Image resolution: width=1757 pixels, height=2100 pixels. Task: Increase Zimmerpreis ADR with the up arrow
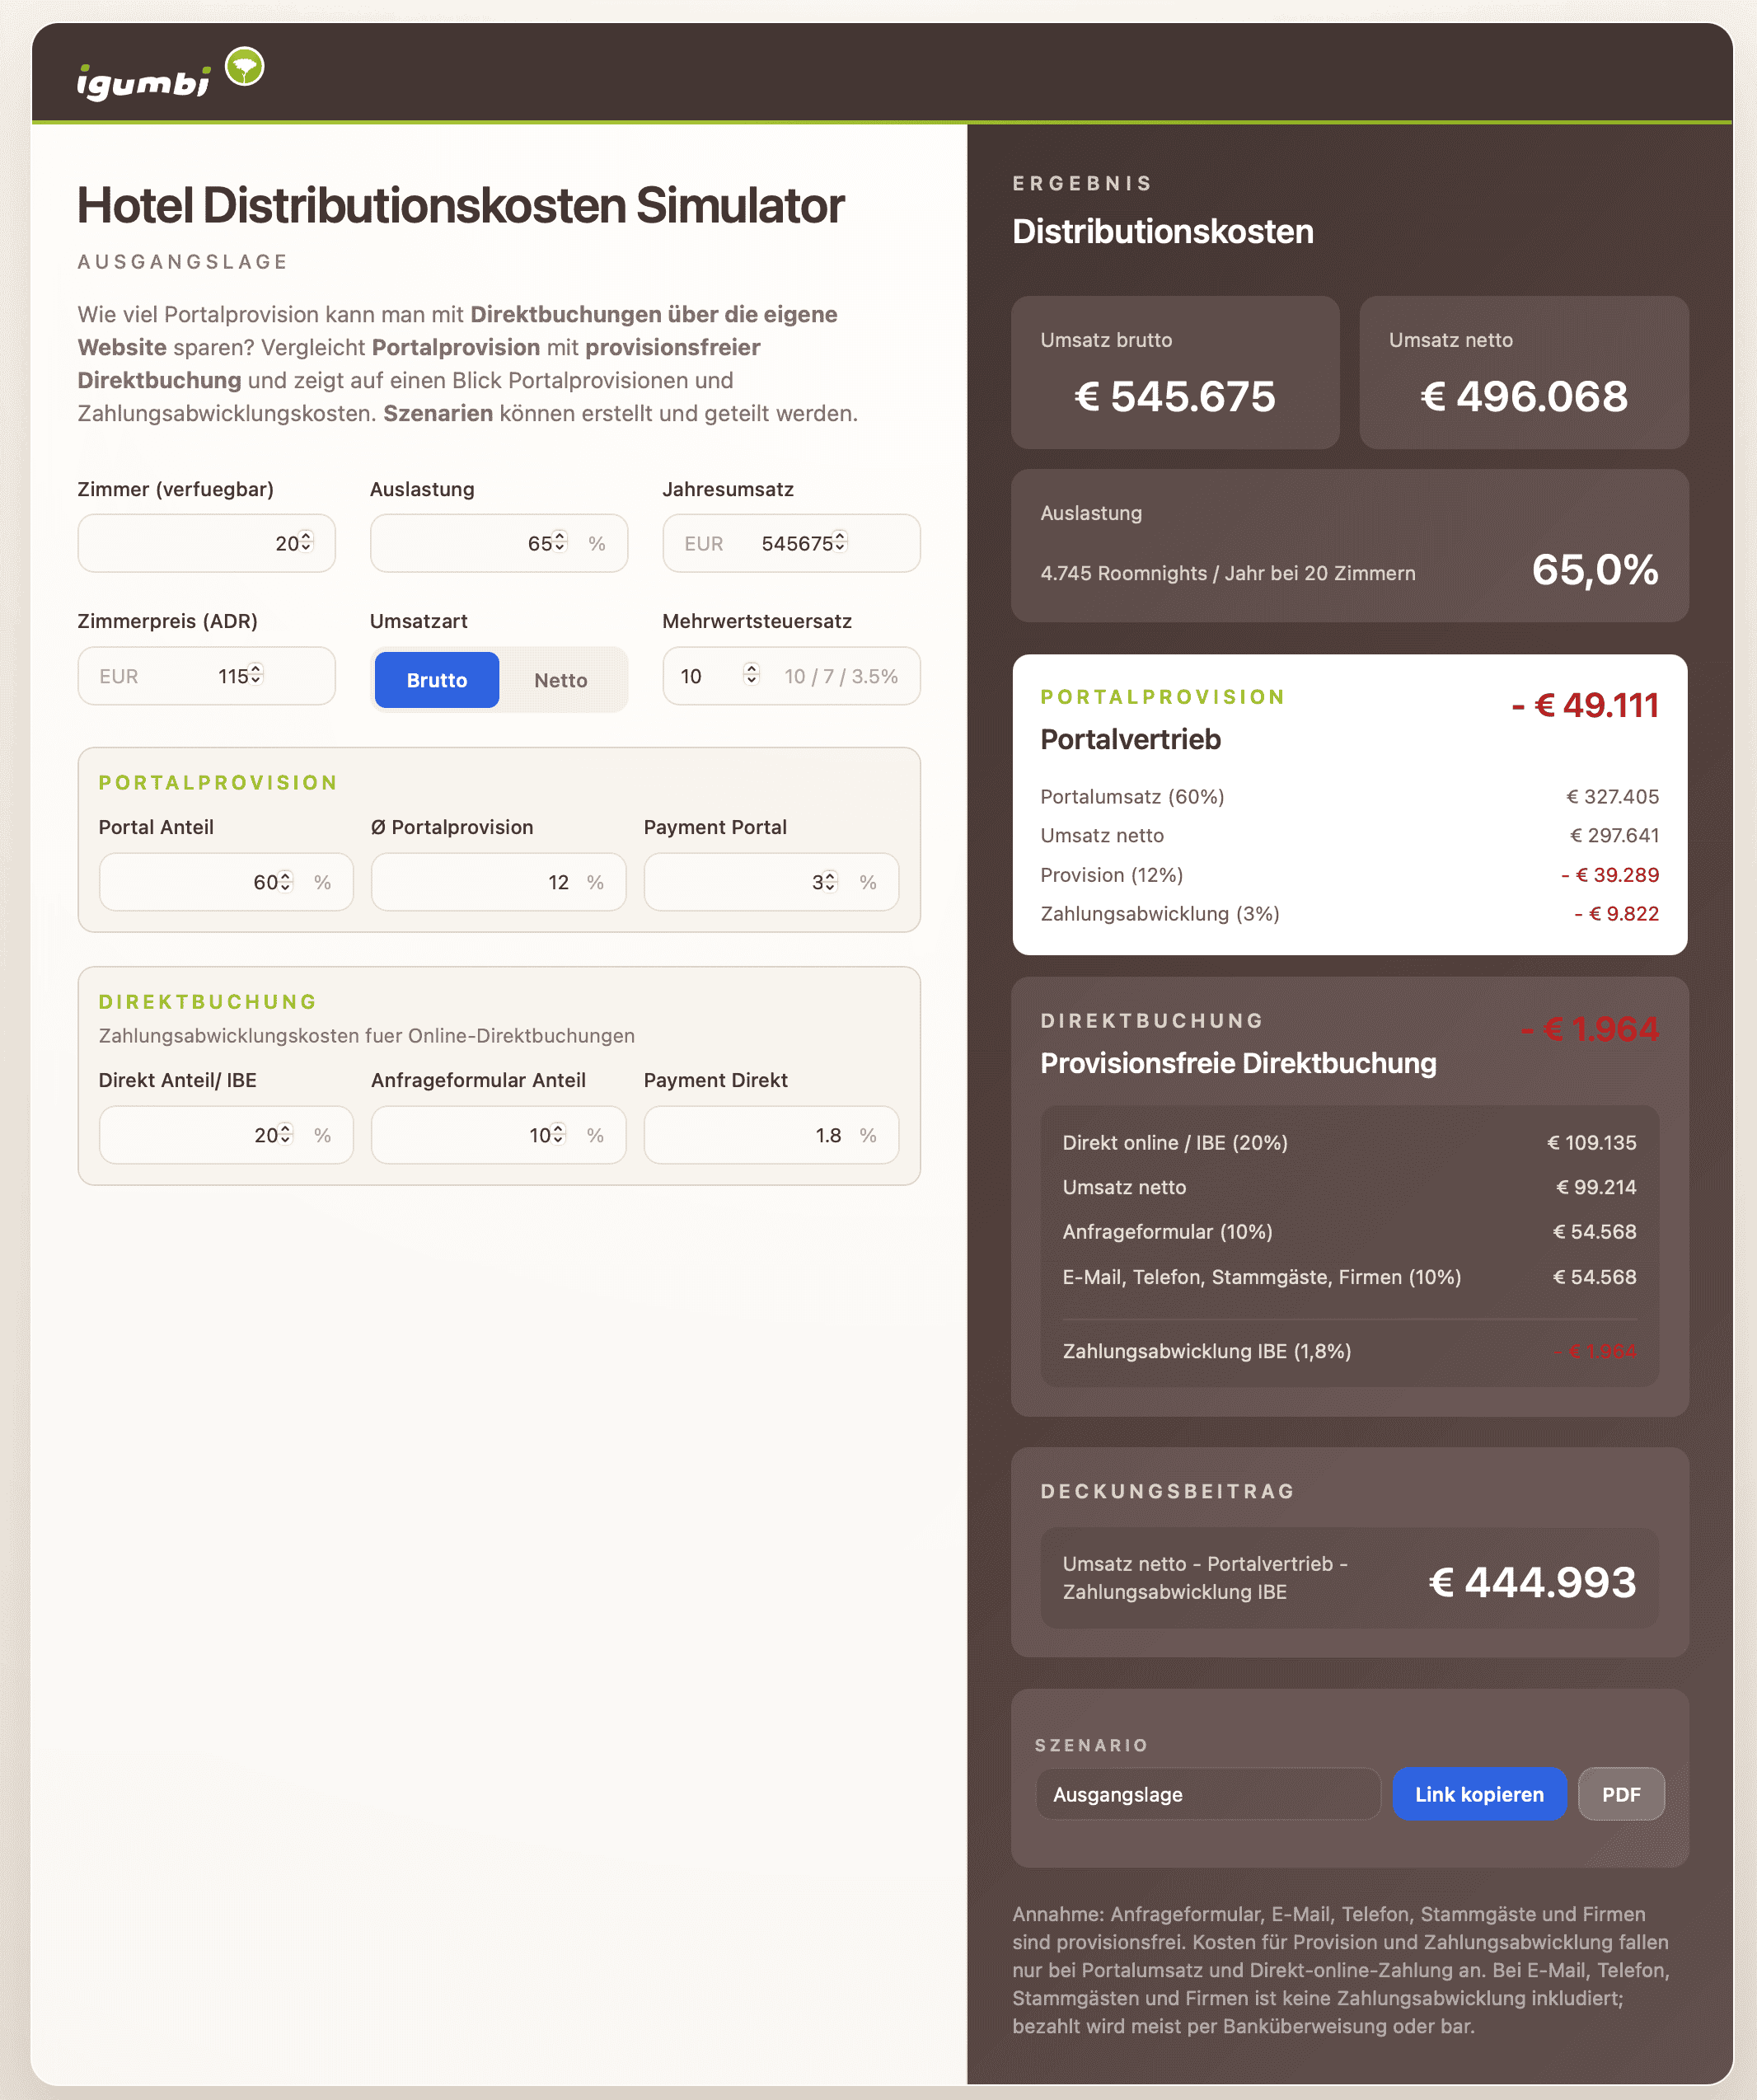point(258,669)
